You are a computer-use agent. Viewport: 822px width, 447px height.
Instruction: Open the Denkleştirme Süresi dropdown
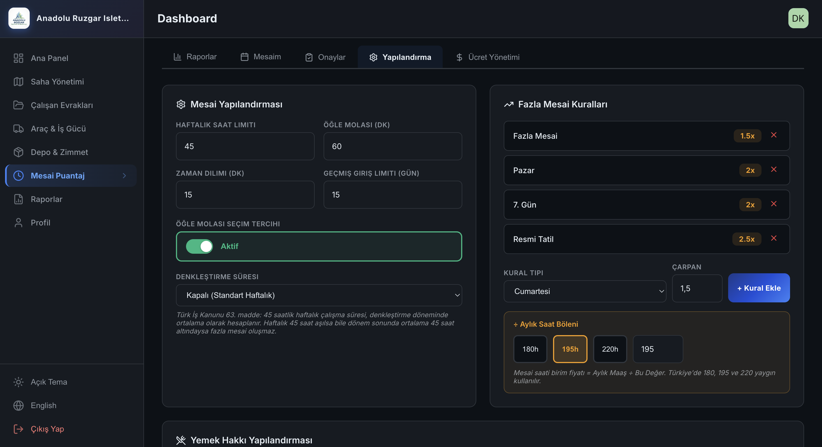[319, 295]
